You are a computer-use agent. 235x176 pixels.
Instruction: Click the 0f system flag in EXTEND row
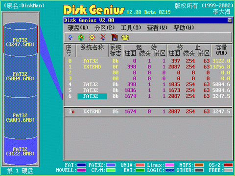click(115, 67)
